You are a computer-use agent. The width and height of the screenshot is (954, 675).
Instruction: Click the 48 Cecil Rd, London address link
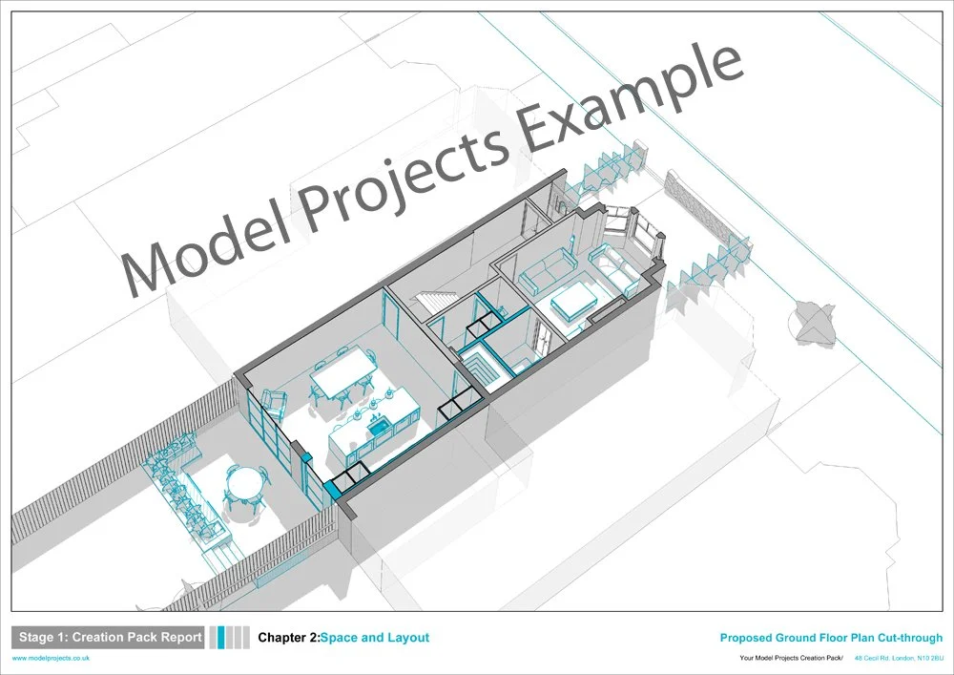coord(897,658)
